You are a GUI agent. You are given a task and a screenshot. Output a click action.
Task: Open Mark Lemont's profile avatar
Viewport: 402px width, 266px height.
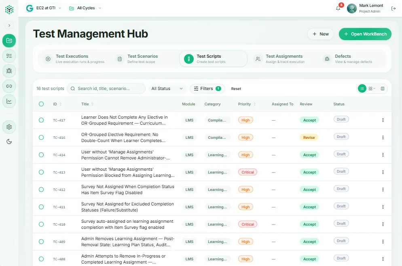pyautogui.click(x=352, y=8)
